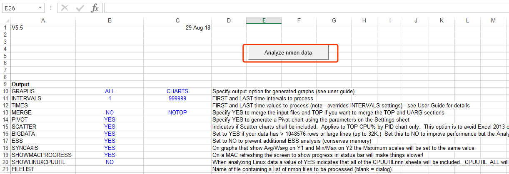Viewport: 509px width, 174px height.
Task: Open the Insert Function dialog
Action: (95, 8)
